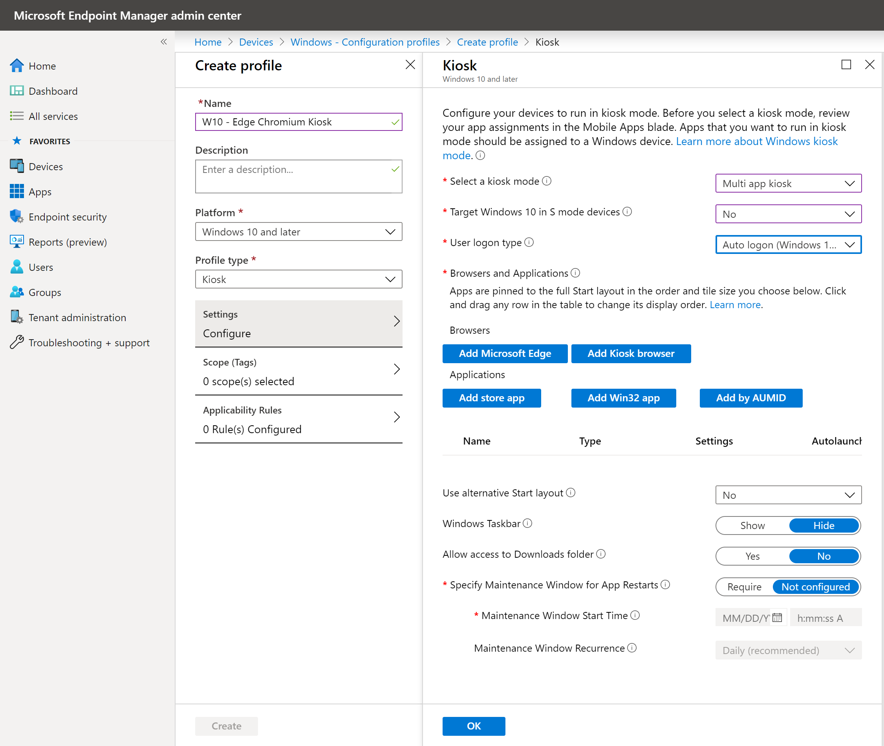Click info icon for App Restarts maintenance window
The width and height of the screenshot is (884, 746).
coord(665,584)
